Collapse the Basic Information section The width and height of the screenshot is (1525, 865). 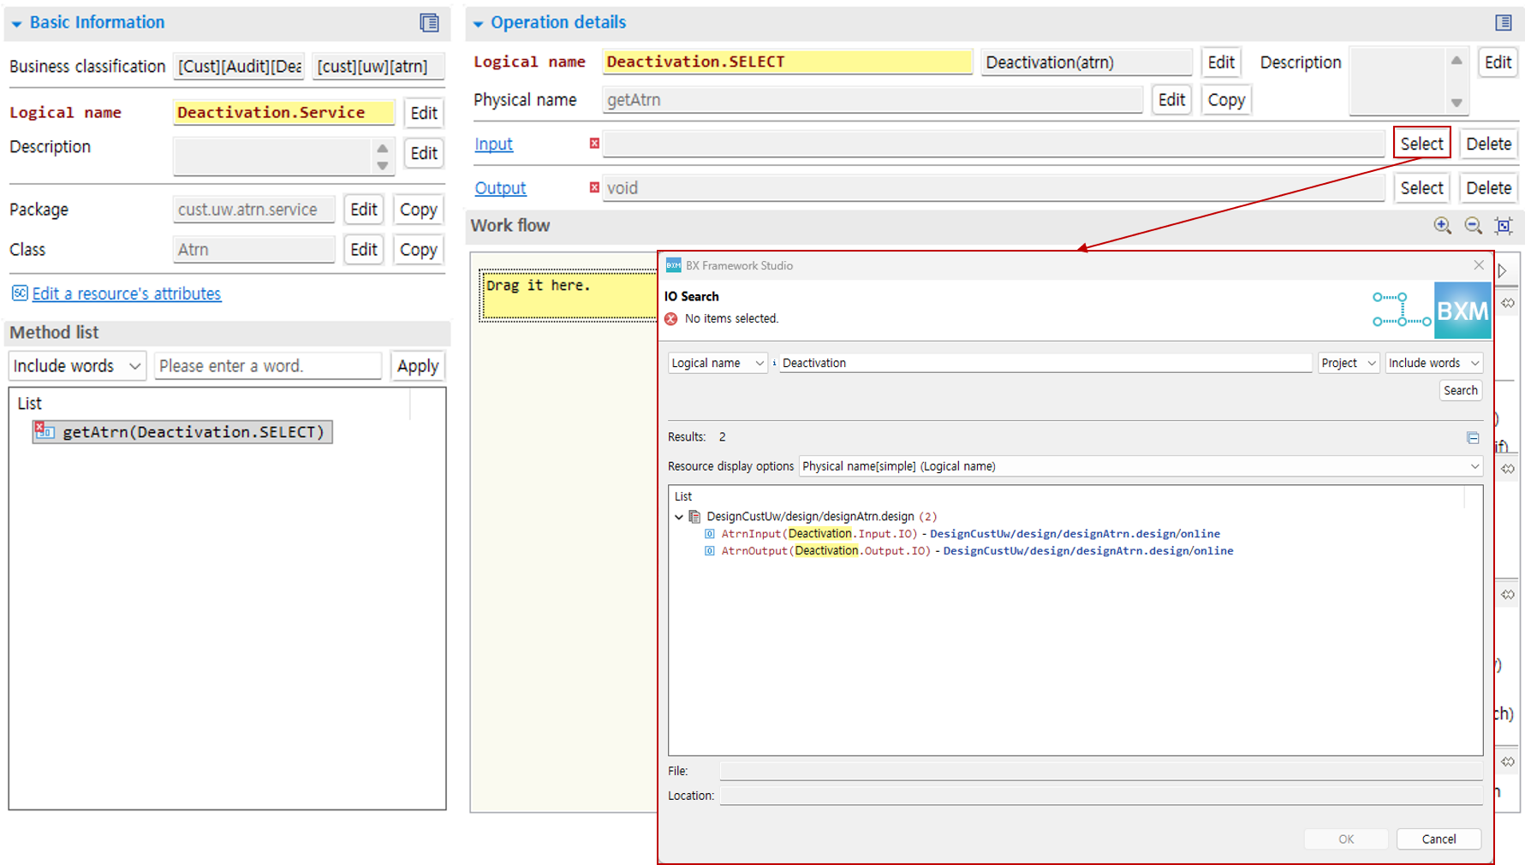[15, 23]
